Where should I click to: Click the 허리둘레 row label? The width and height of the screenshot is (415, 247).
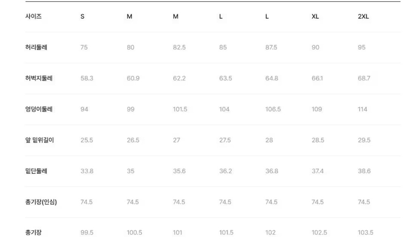click(36, 47)
